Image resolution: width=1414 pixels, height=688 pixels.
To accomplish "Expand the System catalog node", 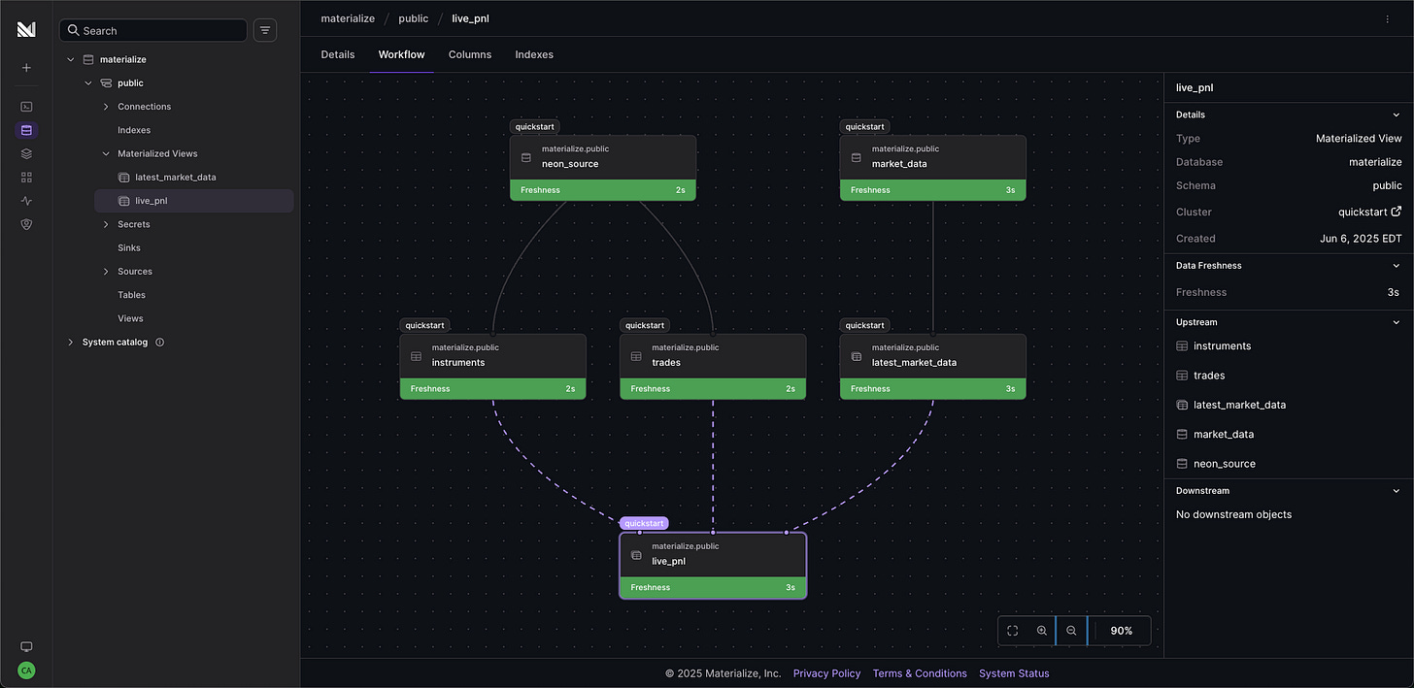I will (x=70, y=343).
